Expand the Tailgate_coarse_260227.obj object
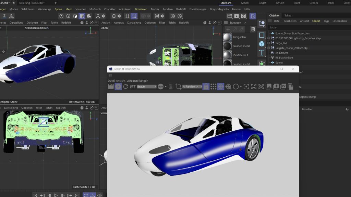This screenshot has height=197, width=351. point(269,48)
